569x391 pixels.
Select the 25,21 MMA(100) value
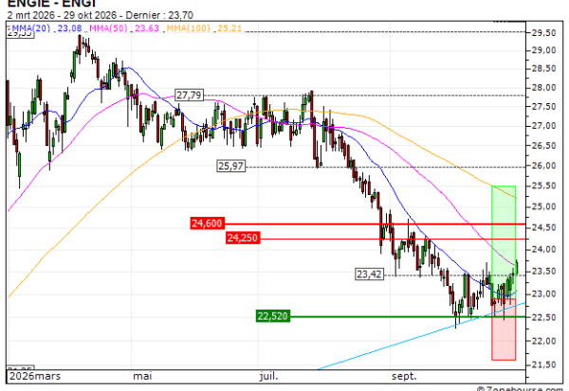point(229,28)
